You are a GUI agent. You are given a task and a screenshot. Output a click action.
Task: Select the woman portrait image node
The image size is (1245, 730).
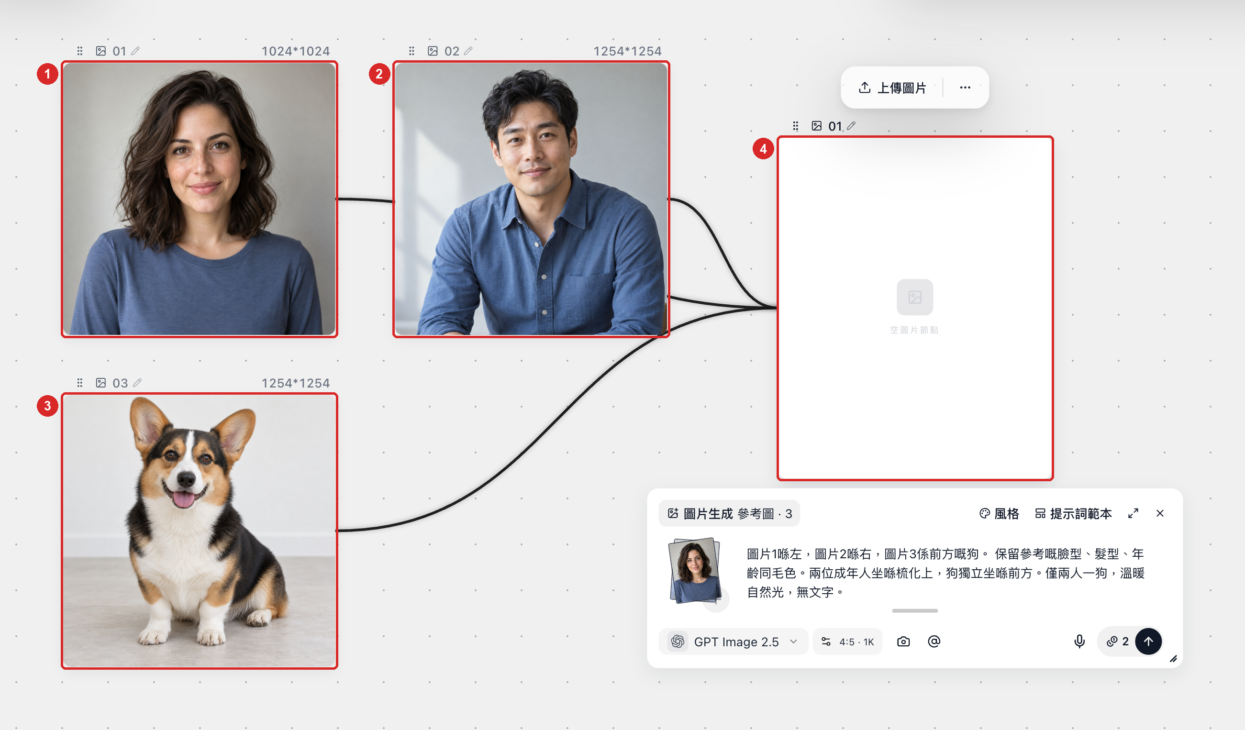click(200, 199)
